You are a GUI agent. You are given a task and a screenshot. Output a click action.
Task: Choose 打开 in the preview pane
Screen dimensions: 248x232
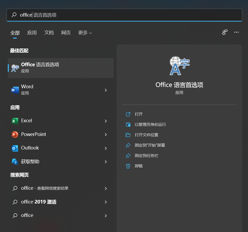pyautogui.click(x=139, y=114)
